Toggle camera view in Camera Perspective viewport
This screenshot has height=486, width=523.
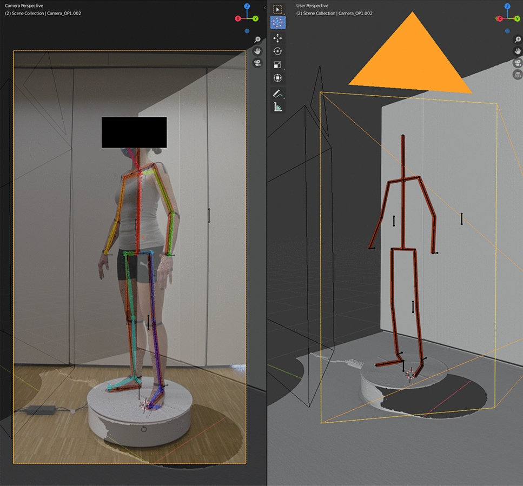pos(257,63)
